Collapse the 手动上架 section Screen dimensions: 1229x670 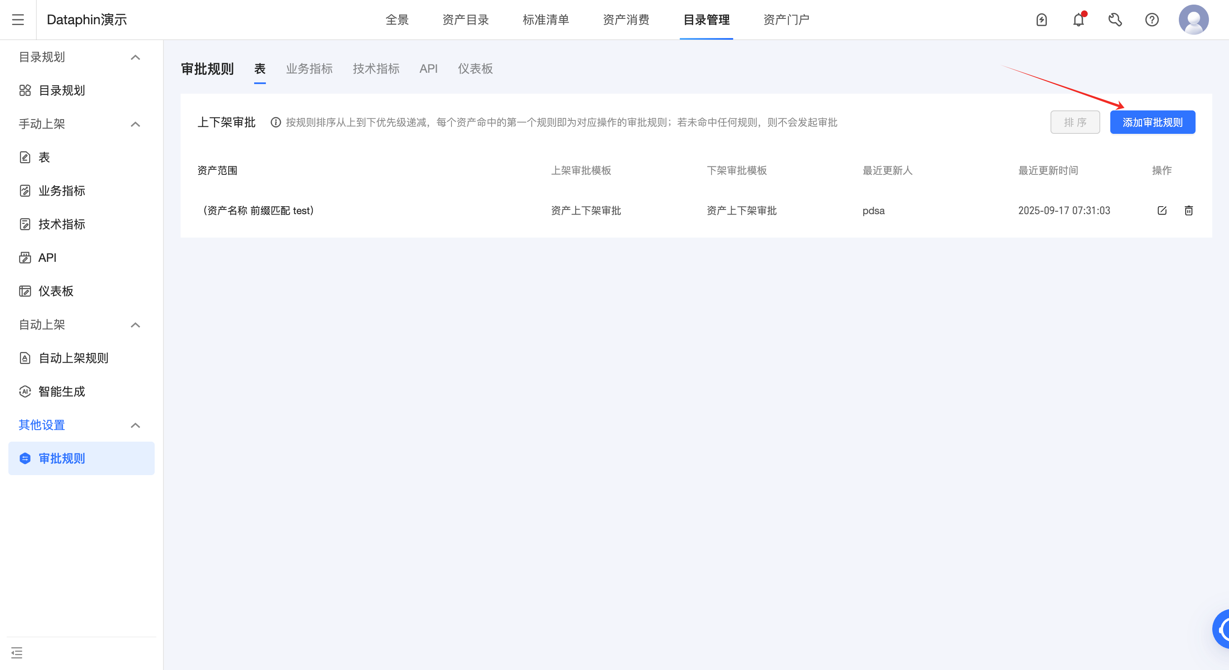pyautogui.click(x=135, y=124)
